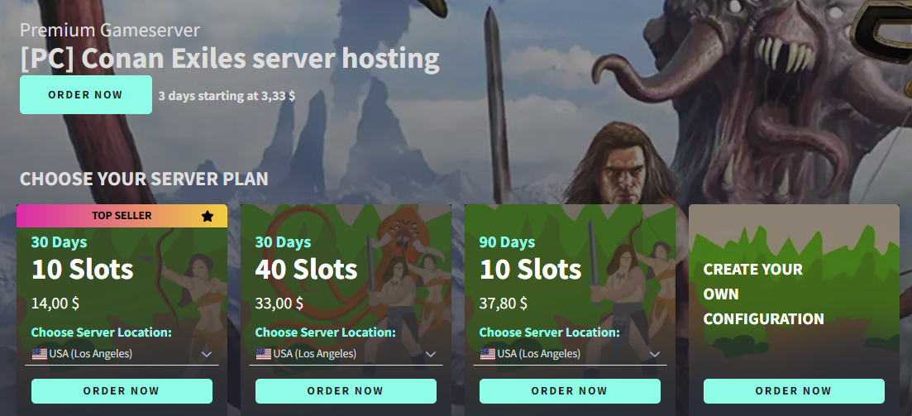The width and height of the screenshot is (912, 416).
Task: Expand server location chevron on the 40 Slots plan
Action: 431,354
